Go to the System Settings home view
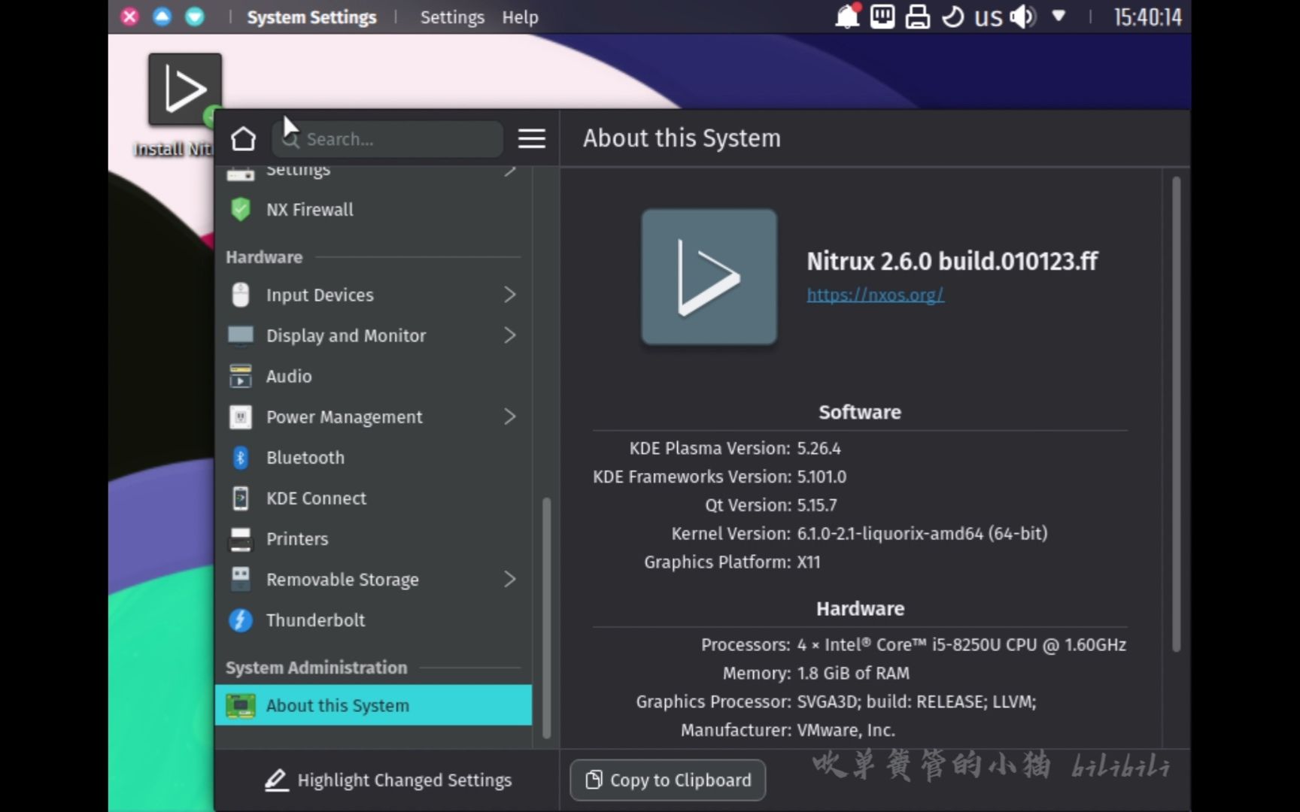Image resolution: width=1300 pixels, height=812 pixels. click(243, 139)
